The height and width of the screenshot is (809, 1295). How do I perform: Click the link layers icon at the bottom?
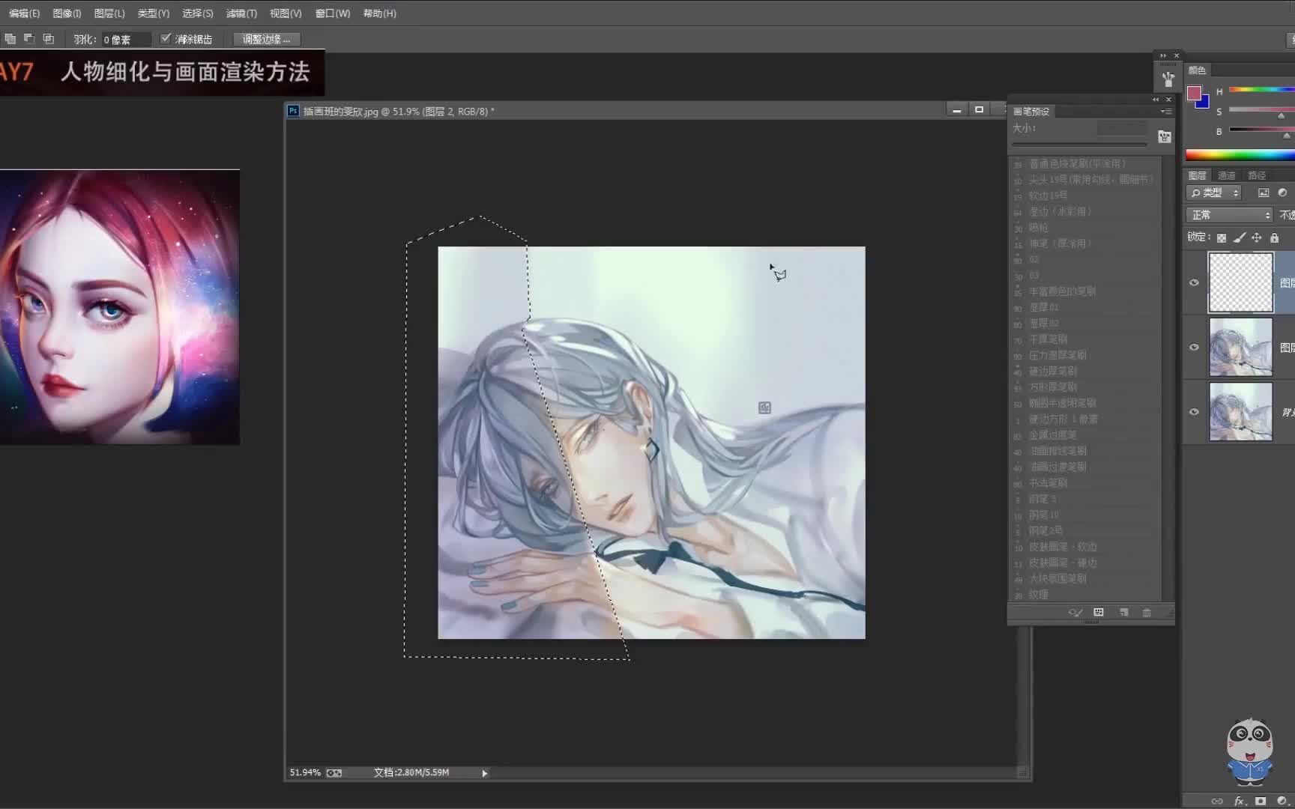(1217, 801)
